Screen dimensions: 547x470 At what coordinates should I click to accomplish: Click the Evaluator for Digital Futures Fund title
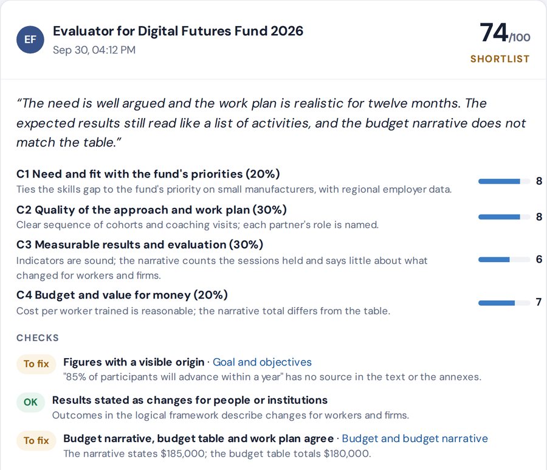point(178,31)
